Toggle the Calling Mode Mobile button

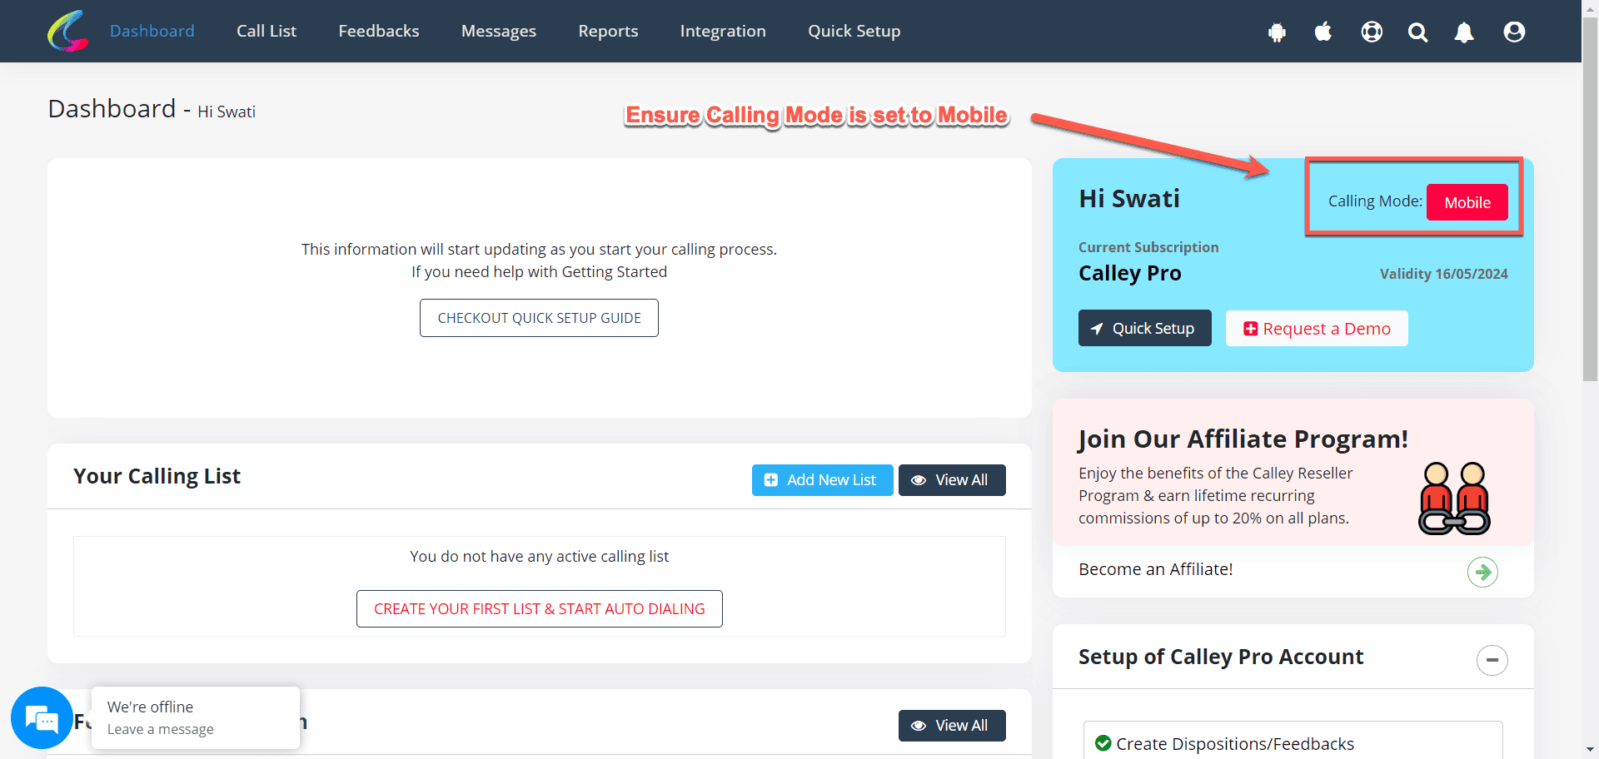coord(1467,202)
